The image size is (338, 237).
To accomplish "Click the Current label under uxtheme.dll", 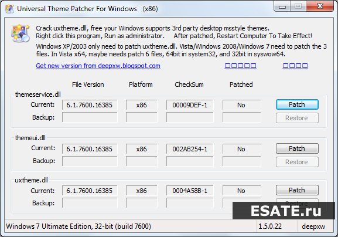I will (43, 191).
